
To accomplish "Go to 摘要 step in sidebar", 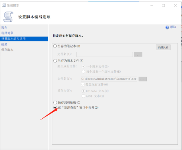I will coord(4,44).
